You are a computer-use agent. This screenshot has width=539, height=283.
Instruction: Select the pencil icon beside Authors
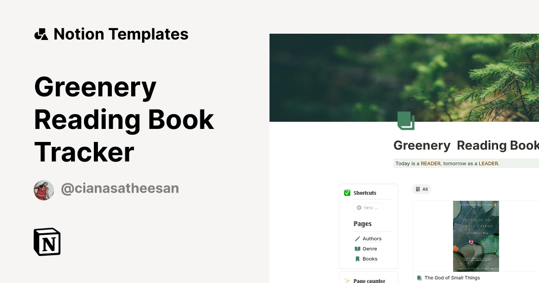click(x=357, y=239)
